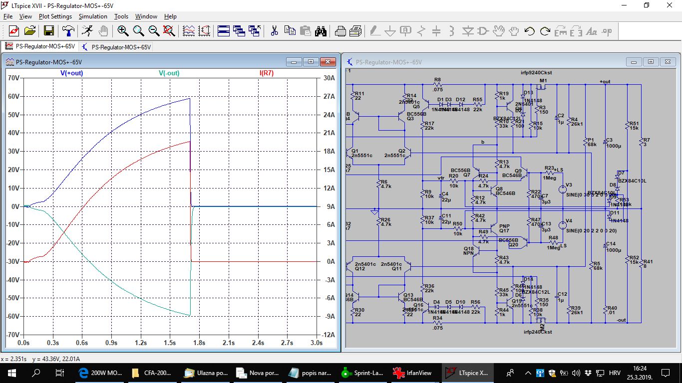Select the Zoom In magnifier icon

(123, 31)
